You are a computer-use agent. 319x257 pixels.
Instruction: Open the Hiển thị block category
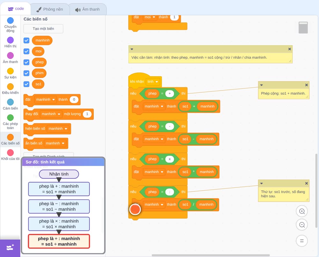click(x=10, y=42)
